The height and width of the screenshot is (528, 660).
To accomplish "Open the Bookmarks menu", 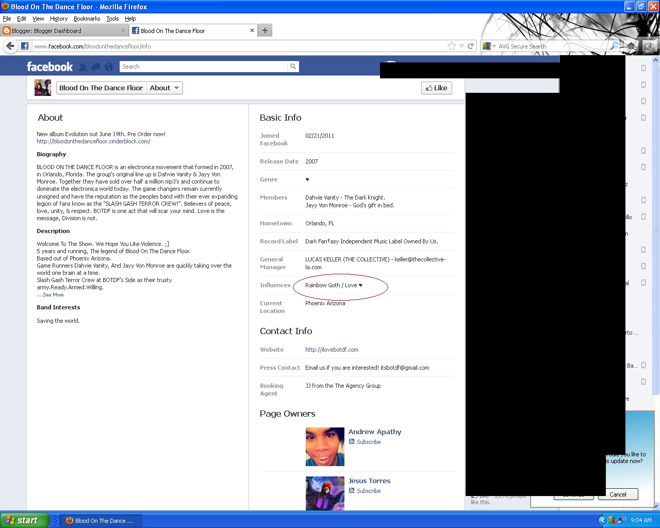I will point(87,19).
